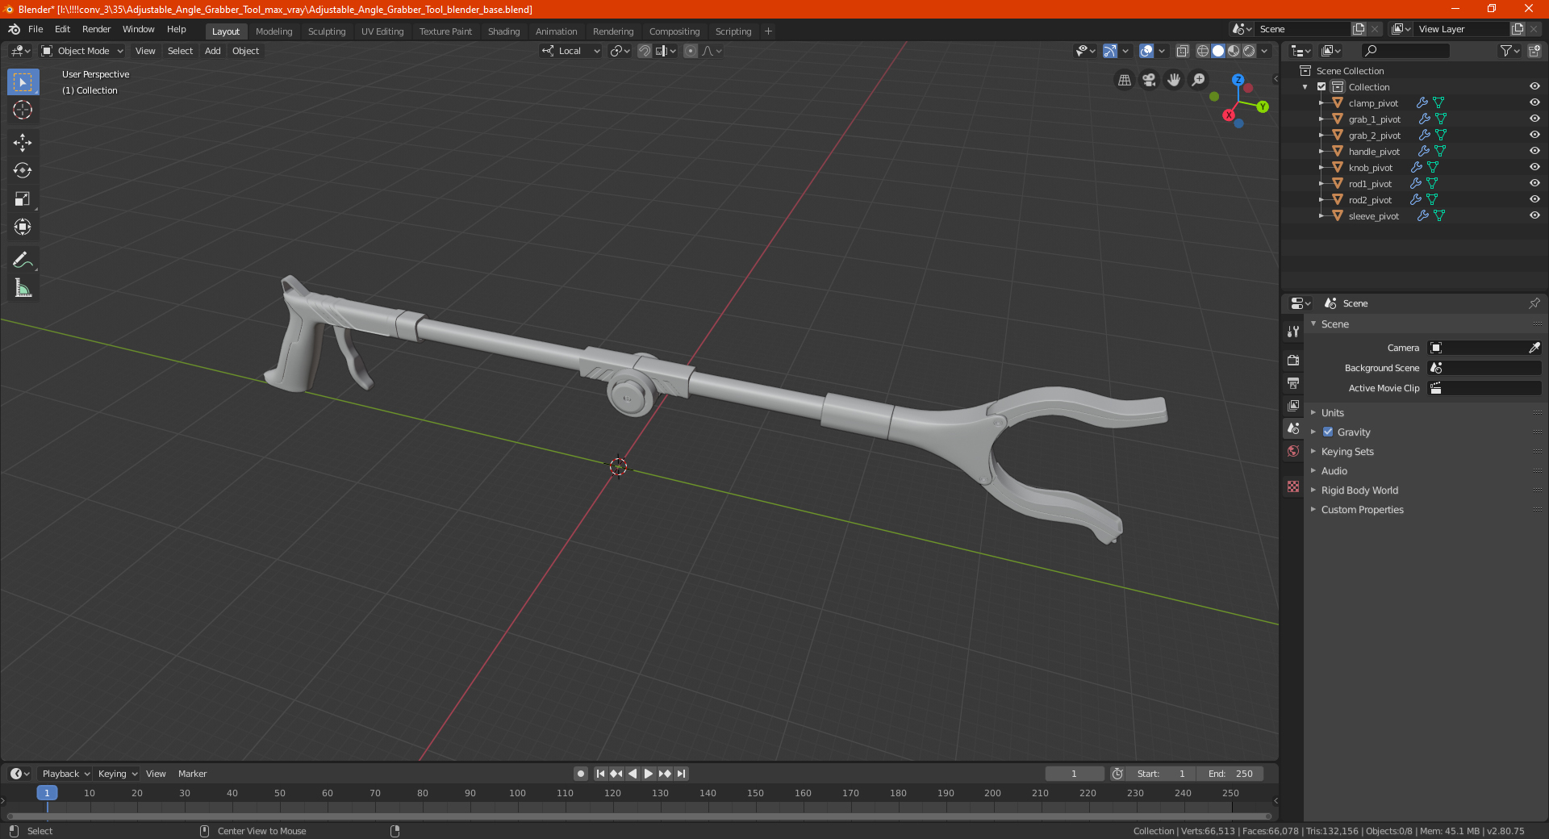Hide clamp_pivot in viewport
The image size is (1549, 839).
pos(1534,102)
